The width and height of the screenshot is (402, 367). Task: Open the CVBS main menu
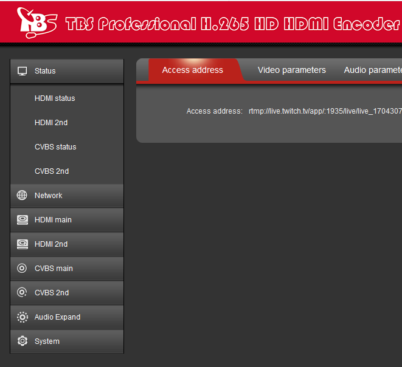pyautogui.click(x=67, y=268)
